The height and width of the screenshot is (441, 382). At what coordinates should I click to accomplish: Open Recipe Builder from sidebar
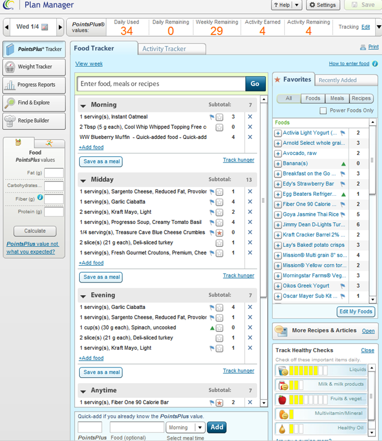click(x=34, y=121)
